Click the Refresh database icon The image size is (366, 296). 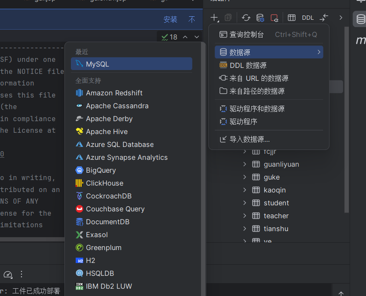[x=246, y=18]
